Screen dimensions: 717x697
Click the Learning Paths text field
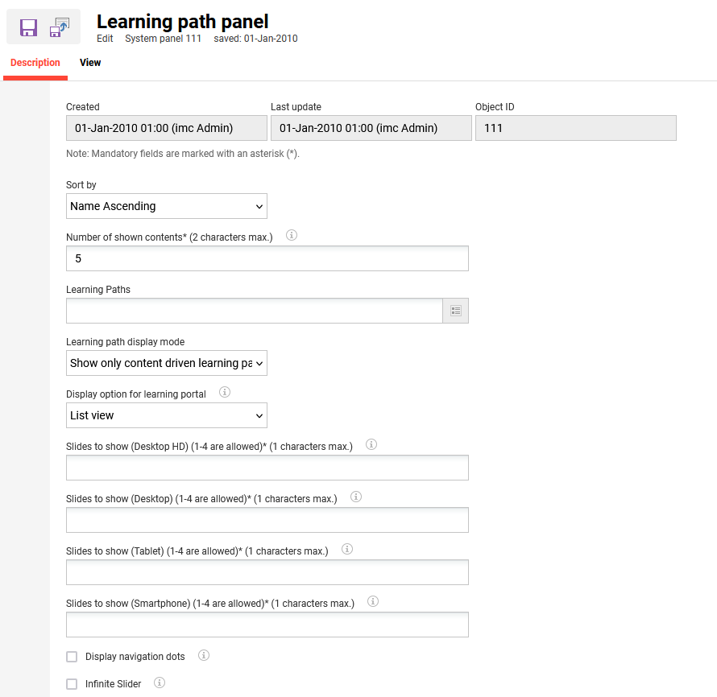255,311
